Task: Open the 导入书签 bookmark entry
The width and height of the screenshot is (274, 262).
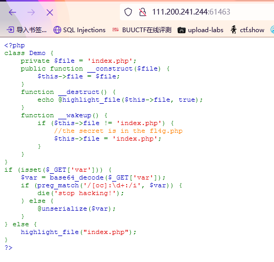Action: [x=26, y=30]
